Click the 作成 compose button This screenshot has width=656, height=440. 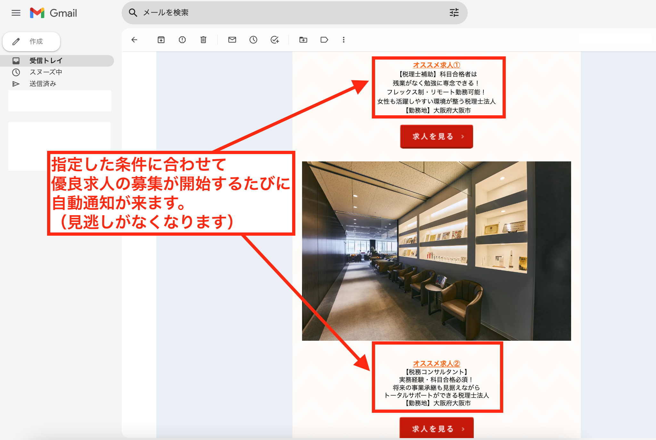coord(31,42)
